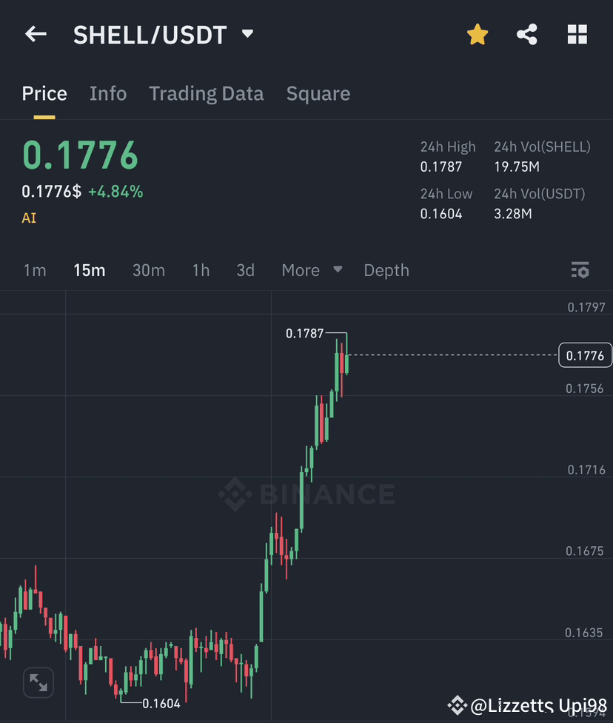The width and height of the screenshot is (613, 723).
Task: Click the current price tag 0.1776 on axis
Action: click(x=585, y=356)
